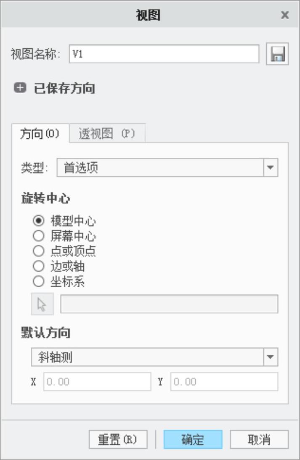Viewport: 300px width, 460px height.
Task: Click the rotation center reference field
Action: click(x=169, y=304)
